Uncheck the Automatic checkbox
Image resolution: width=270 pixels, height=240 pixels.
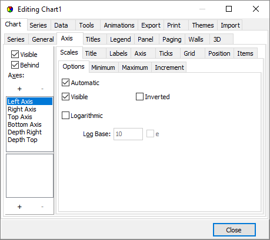tap(65, 83)
